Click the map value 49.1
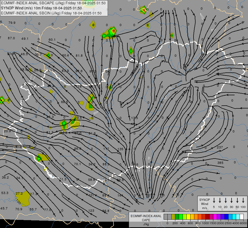This screenshot has height=228, width=248. 25,39
